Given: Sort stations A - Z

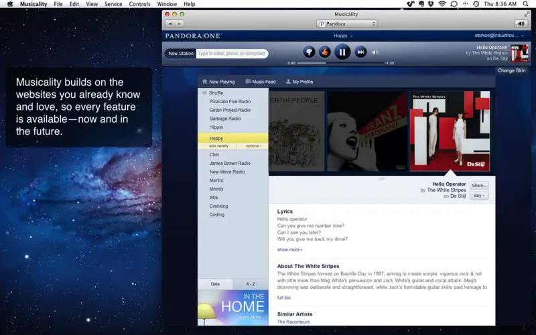Looking at the screenshot, I should 251,284.
